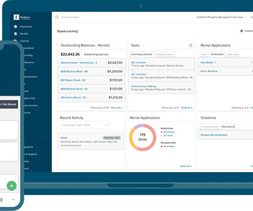Click the Tasks panel circle icon
Screen dimensions: 253x211
pyautogui.click(x=190, y=45)
